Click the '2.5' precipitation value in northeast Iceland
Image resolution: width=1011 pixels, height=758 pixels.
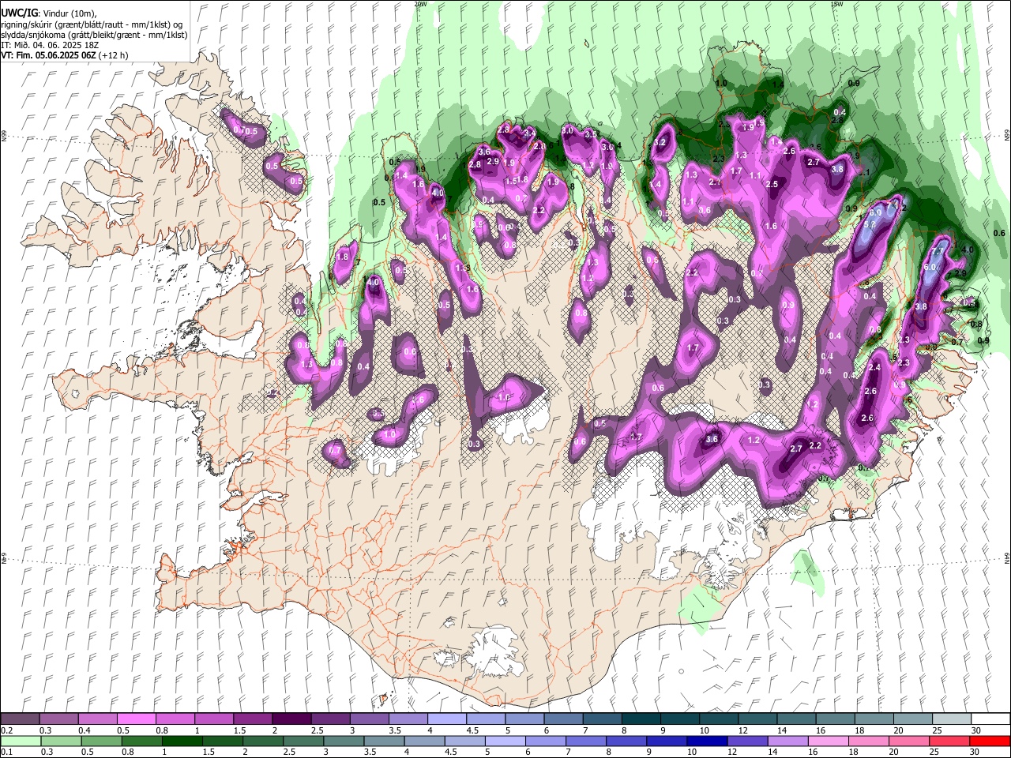[772, 184]
